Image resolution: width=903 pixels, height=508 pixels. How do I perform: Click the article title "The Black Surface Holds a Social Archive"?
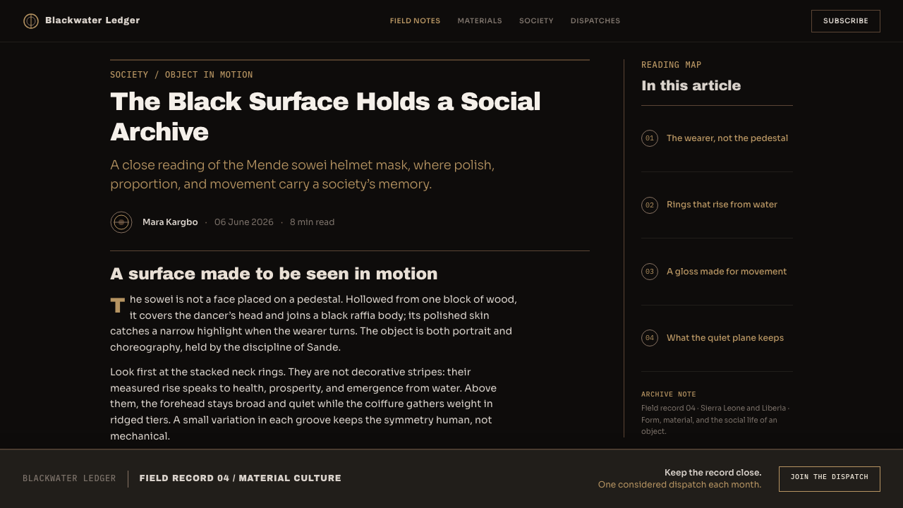pyautogui.click(x=325, y=116)
